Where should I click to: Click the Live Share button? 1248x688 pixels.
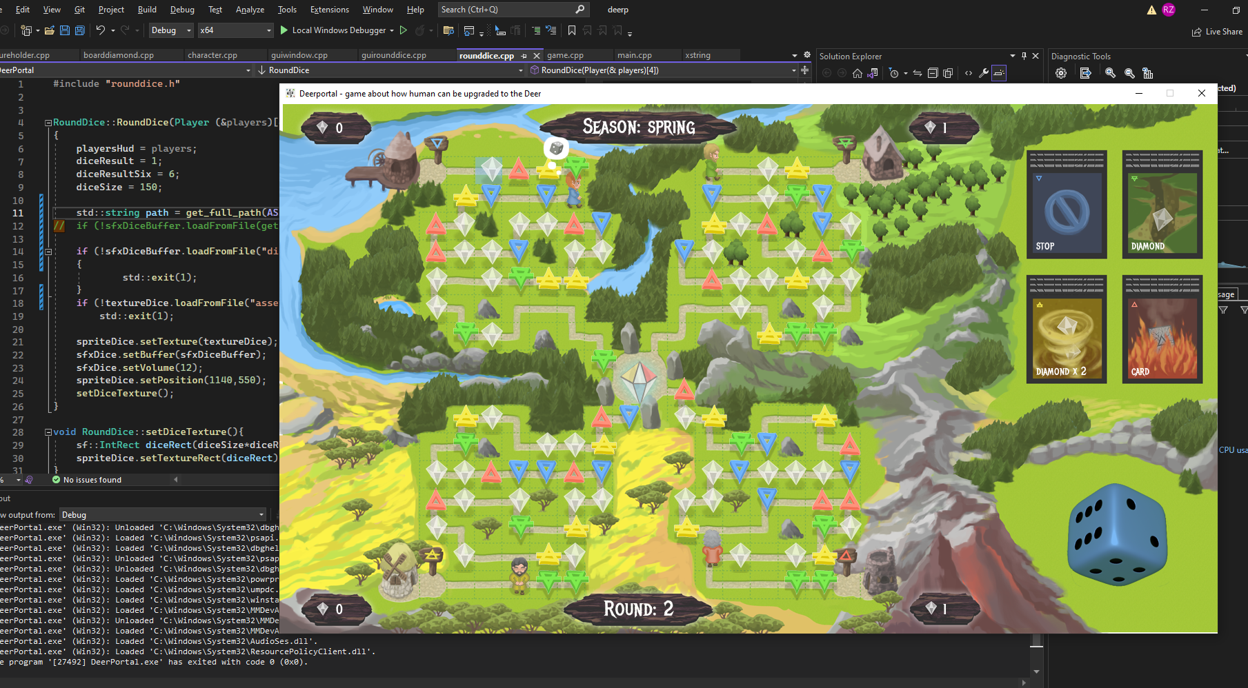pyautogui.click(x=1217, y=32)
